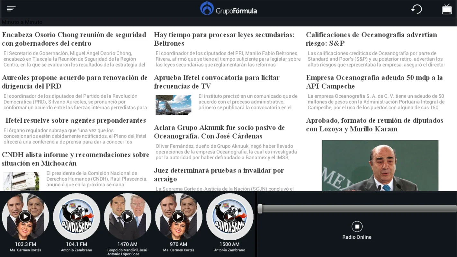
Task: Click summary starting 'Las calificaciones crediticas'
Action: (376, 59)
